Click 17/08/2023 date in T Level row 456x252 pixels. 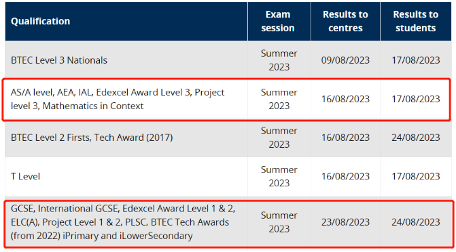416,176
